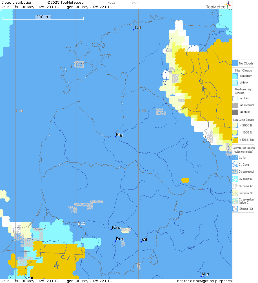
Task: Click the 'ac medium' legend label text
Action: [x=247, y=105]
